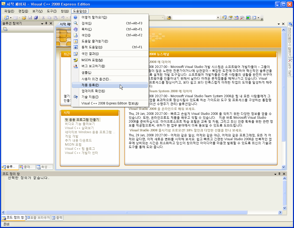
Task: Click the Find in Files binoculars icon
Action: click(x=169, y=18)
